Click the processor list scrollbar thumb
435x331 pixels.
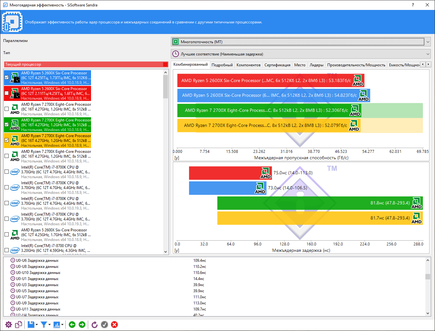click(166, 87)
